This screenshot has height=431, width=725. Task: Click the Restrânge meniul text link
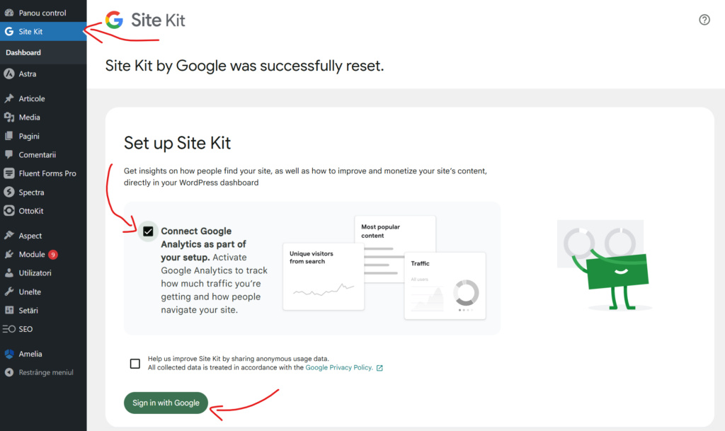point(46,372)
